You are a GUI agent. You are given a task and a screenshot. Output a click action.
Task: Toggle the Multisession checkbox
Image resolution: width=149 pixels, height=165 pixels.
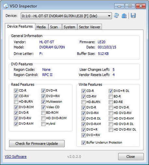click(x=43, y=102)
